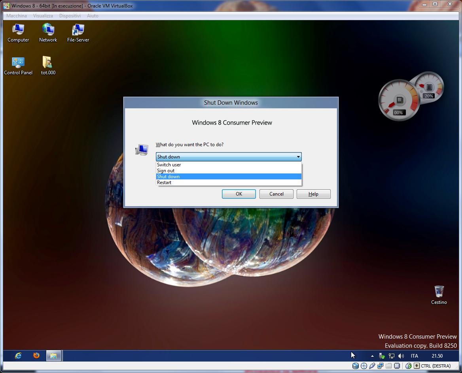Open the Visualizza menu
Image resolution: width=462 pixels, height=373 pixels.
click(43, 15)
